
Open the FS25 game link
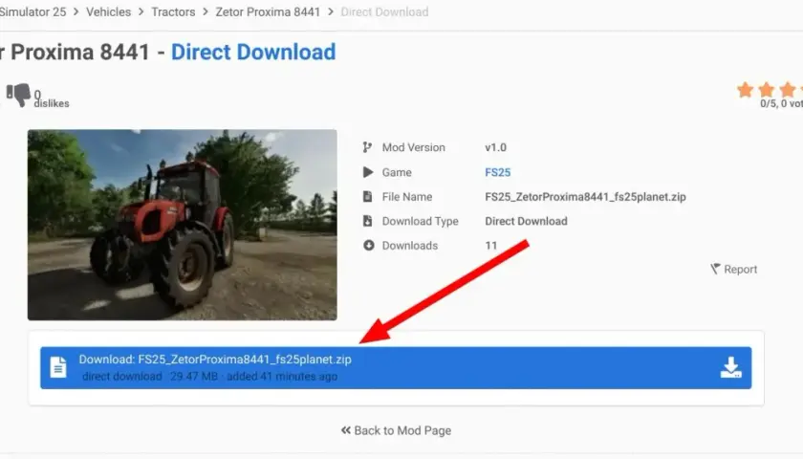[x=498, y=172]
